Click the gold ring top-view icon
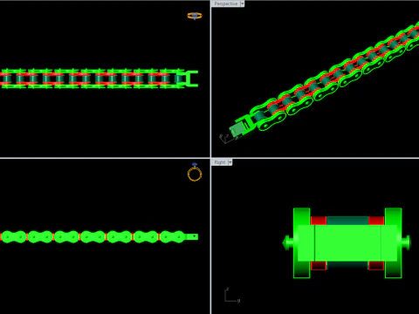The image size is (419, 314). click(195, 16)
